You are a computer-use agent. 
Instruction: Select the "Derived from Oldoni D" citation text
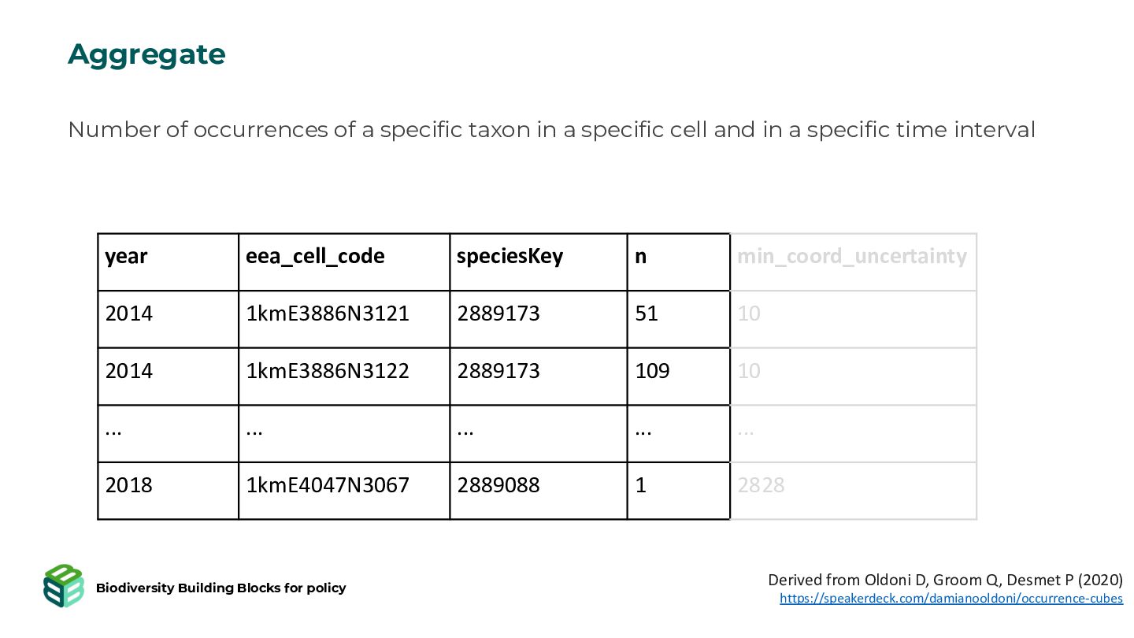click(945, 580)
